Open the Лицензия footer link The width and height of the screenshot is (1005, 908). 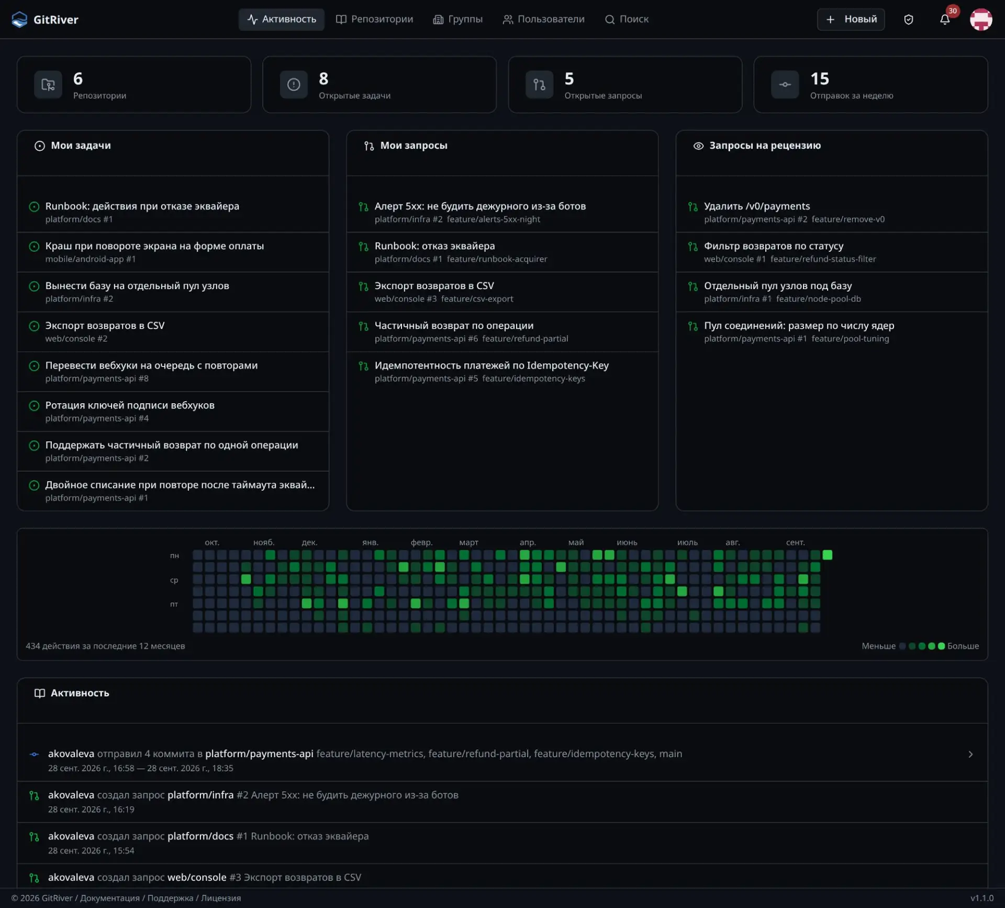pos(221,898)
